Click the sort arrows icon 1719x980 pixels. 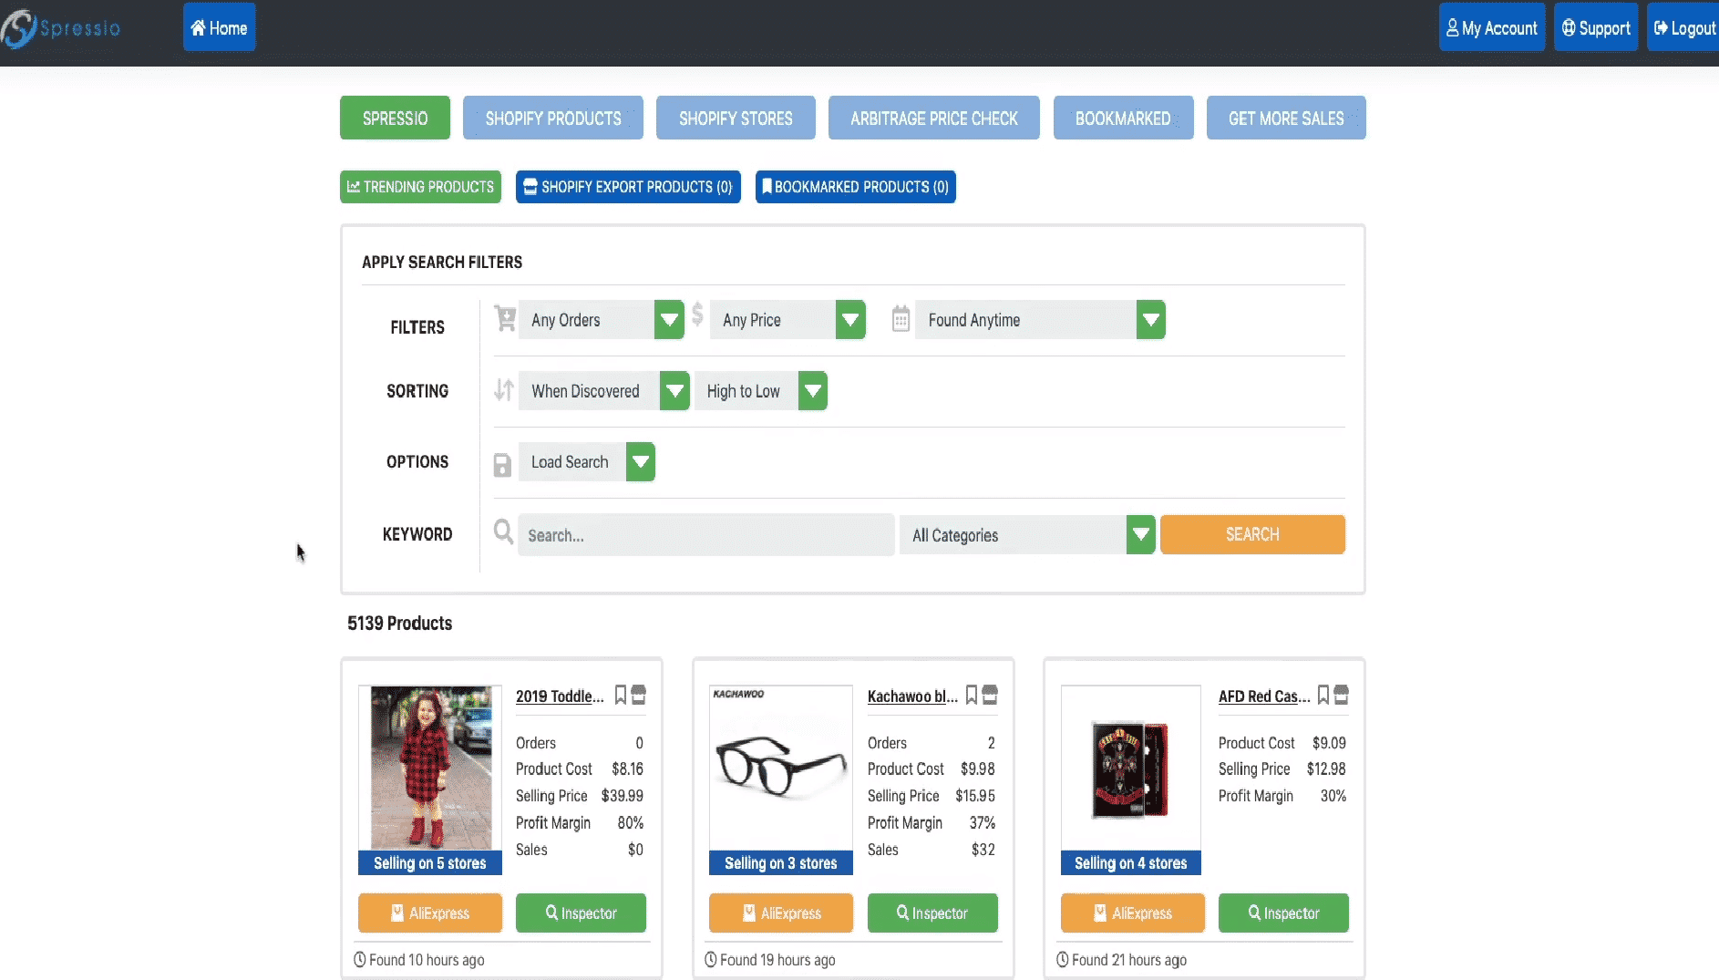(x=504, y=390)
